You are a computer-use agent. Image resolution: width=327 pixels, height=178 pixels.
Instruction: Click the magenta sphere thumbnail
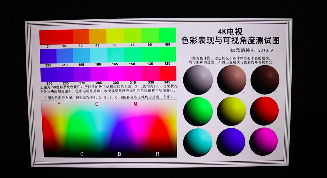tap(264, 141)
